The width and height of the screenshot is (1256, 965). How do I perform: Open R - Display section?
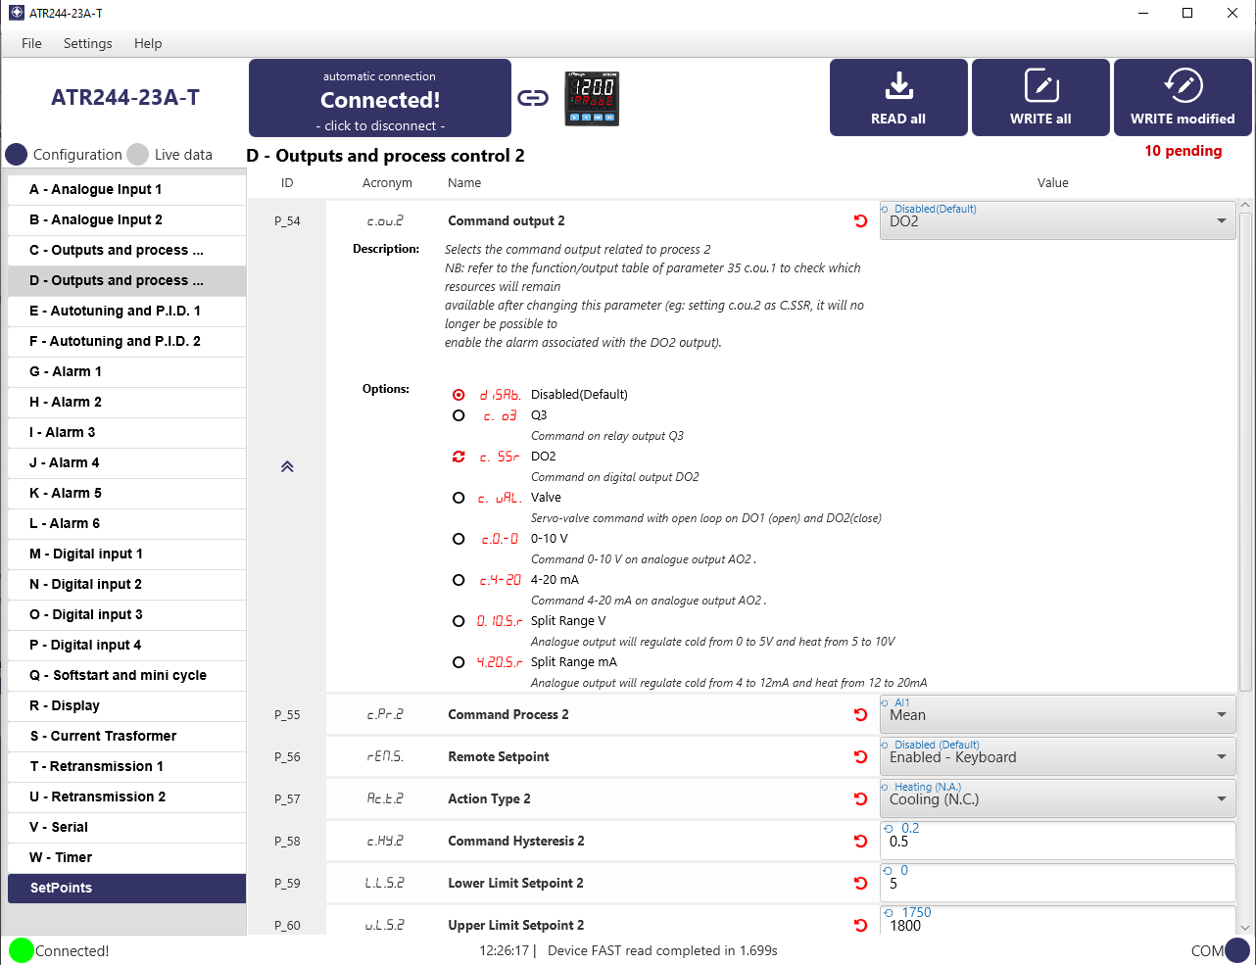click(126, 705)
